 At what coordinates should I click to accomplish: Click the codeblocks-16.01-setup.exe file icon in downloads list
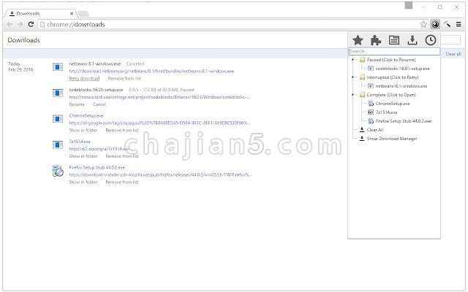[x=58, y=93]
